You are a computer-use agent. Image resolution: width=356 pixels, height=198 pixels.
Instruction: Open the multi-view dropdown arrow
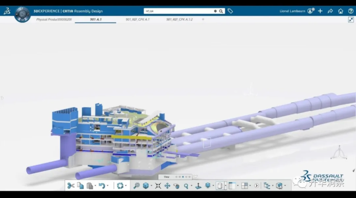coord(250,186)
